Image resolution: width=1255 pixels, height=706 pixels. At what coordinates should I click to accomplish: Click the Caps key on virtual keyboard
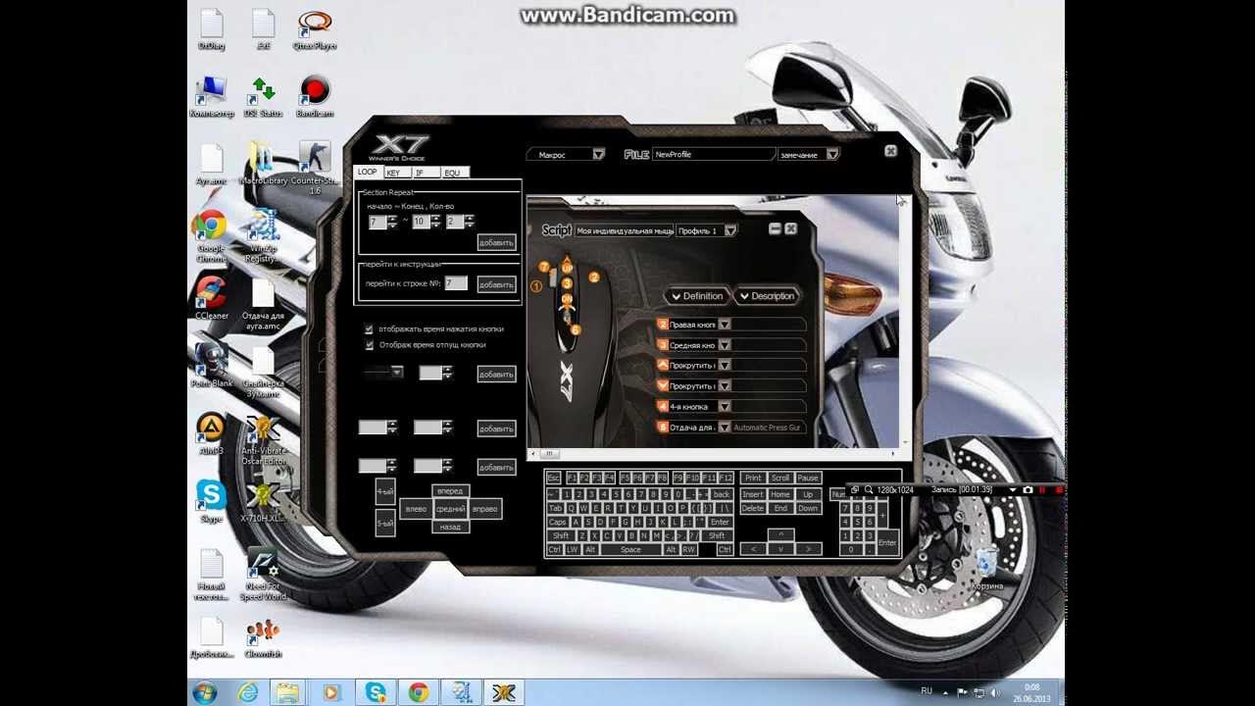[557, 522]
